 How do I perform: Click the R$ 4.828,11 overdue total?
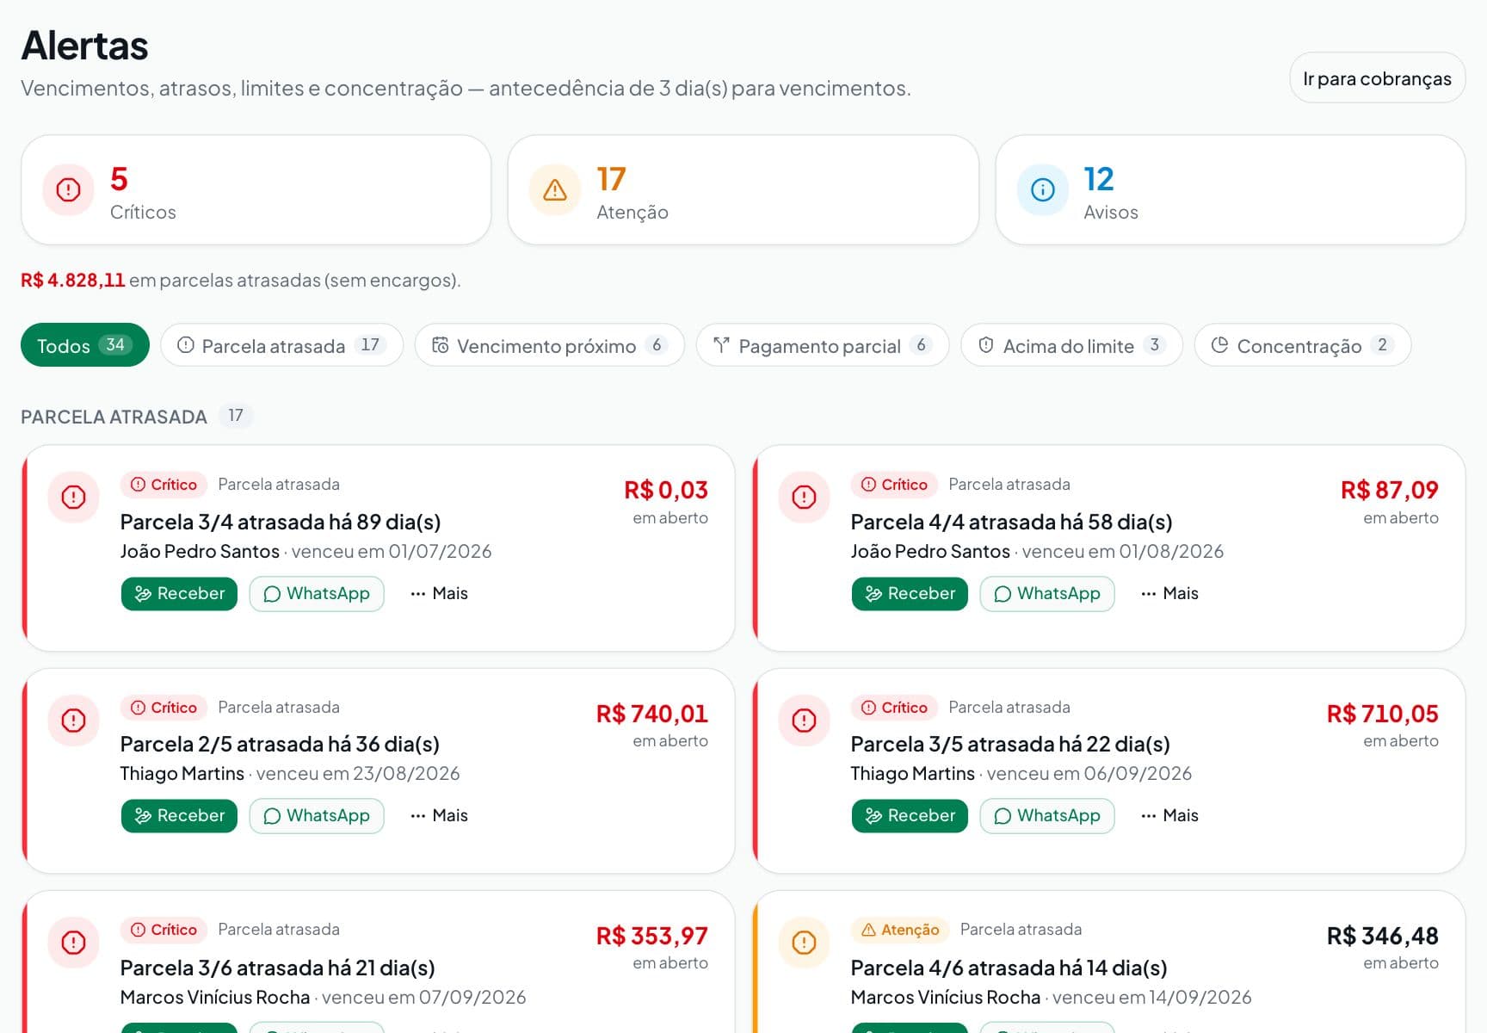[x=73, y=280]
